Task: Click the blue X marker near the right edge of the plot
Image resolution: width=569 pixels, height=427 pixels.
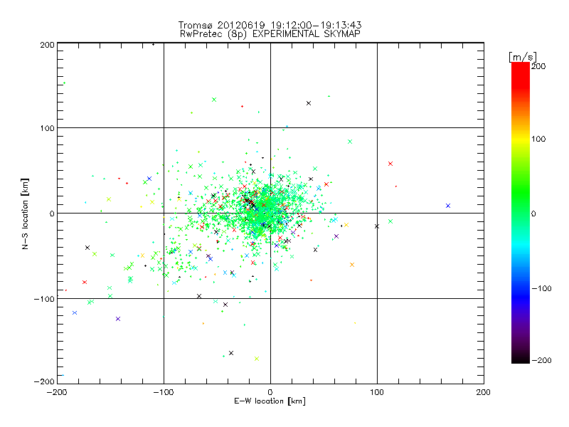Action: pyautogui.click(x=448, y=206)
